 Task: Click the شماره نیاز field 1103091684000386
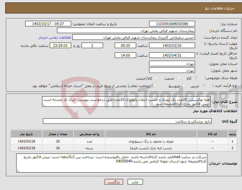pos(172,24)
